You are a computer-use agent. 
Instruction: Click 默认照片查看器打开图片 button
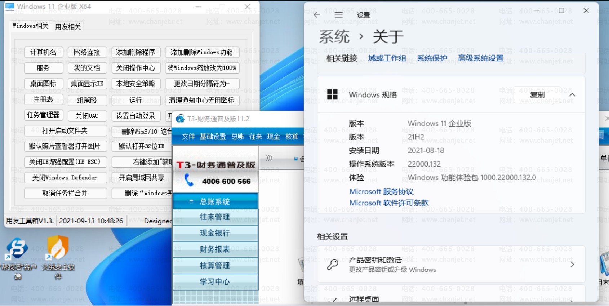[x=65, y=146]
